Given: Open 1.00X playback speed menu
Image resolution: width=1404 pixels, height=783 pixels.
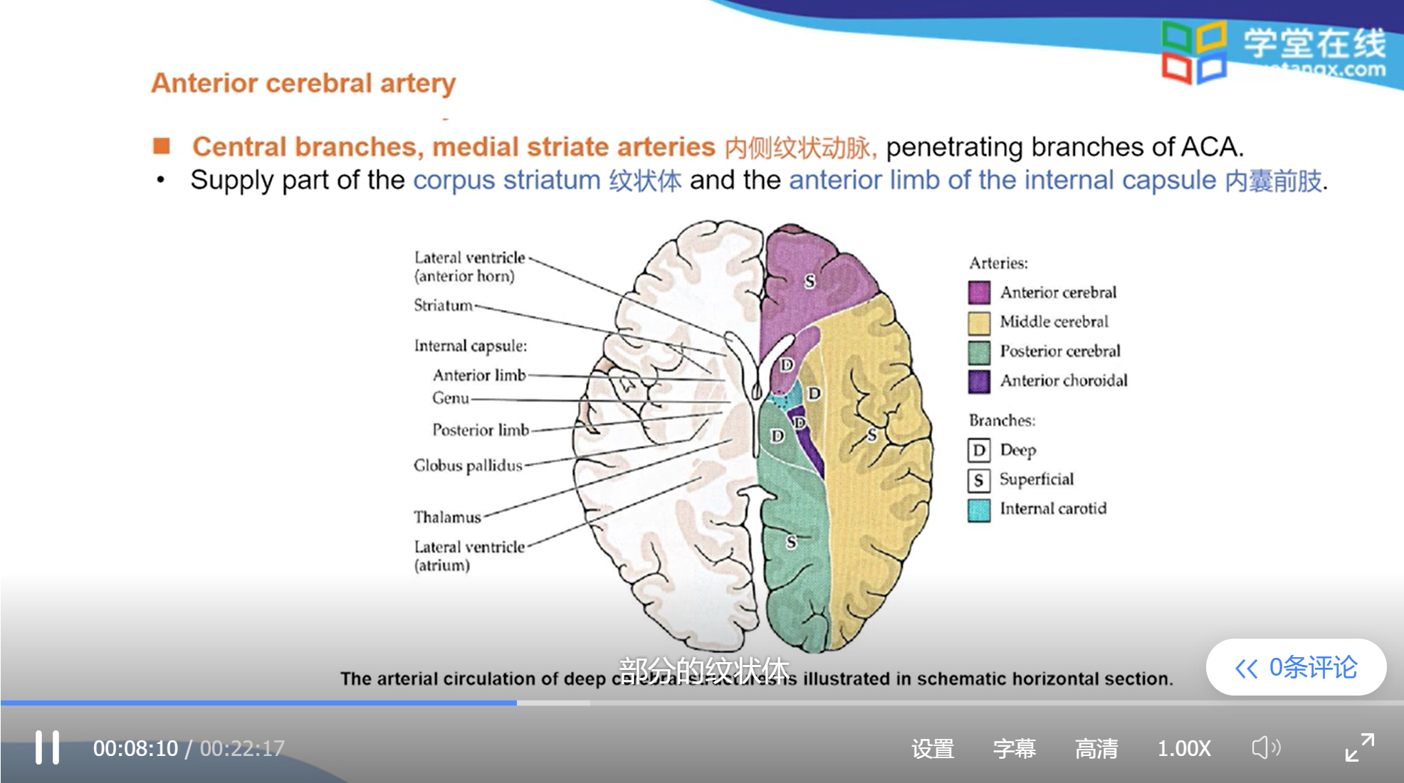Looking at the screenshot, I should pos(1183,748).
